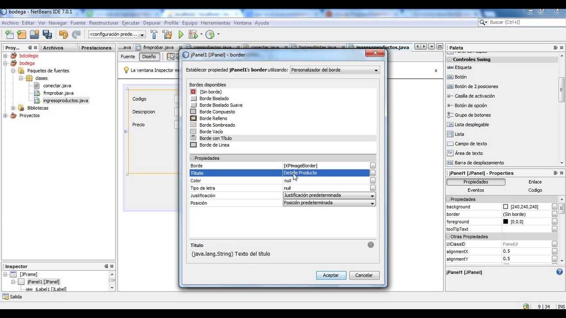Viewport: 566px width, 318px height.
Task: Open the Reestructurar menu
Action: click(x=104, y=23)
